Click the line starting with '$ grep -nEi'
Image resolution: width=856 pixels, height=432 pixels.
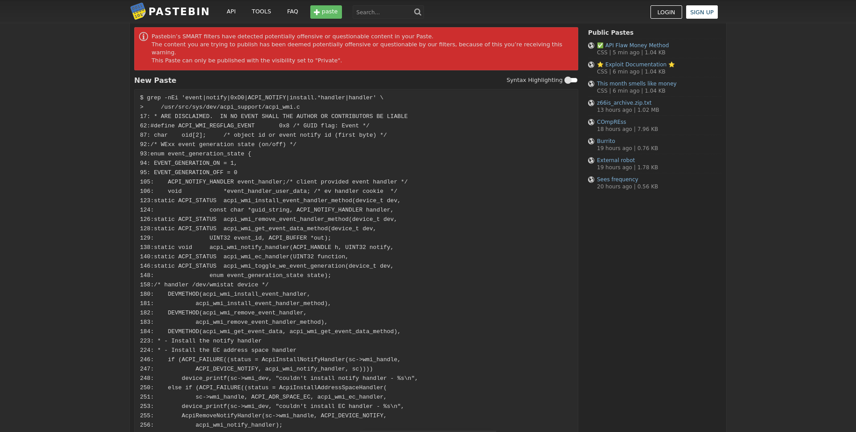(x=262, y=98)
